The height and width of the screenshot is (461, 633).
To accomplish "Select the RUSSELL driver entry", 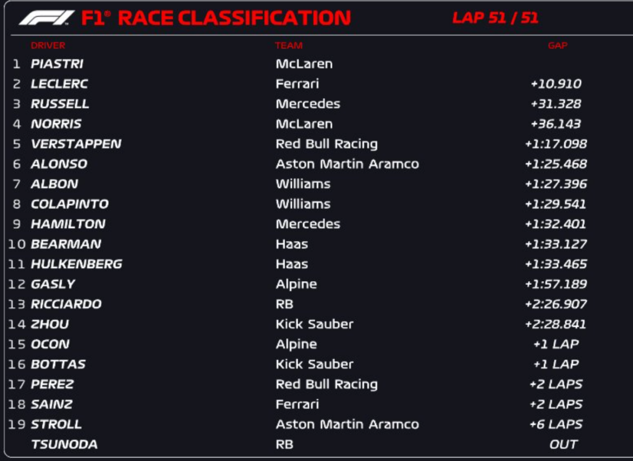I will point(60,104).
